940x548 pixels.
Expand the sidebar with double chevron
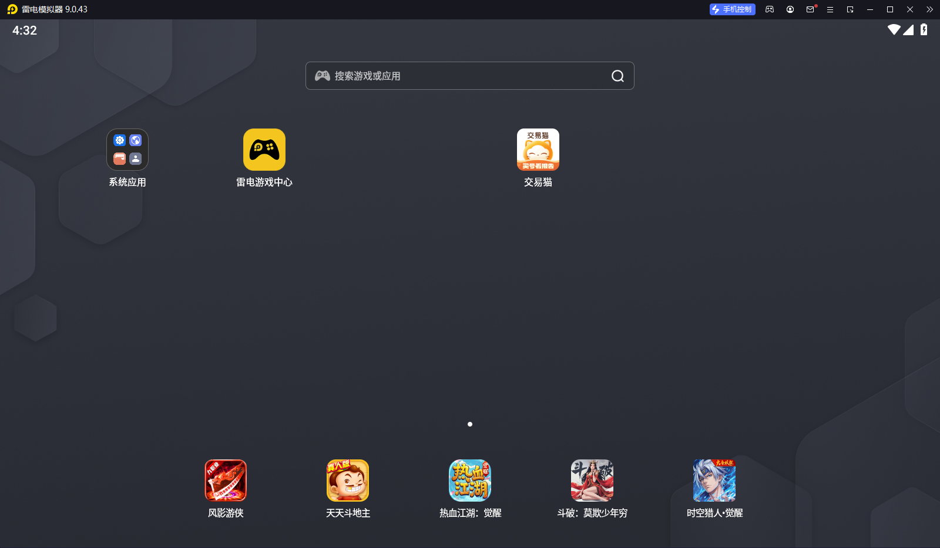(x=929, y=9)
